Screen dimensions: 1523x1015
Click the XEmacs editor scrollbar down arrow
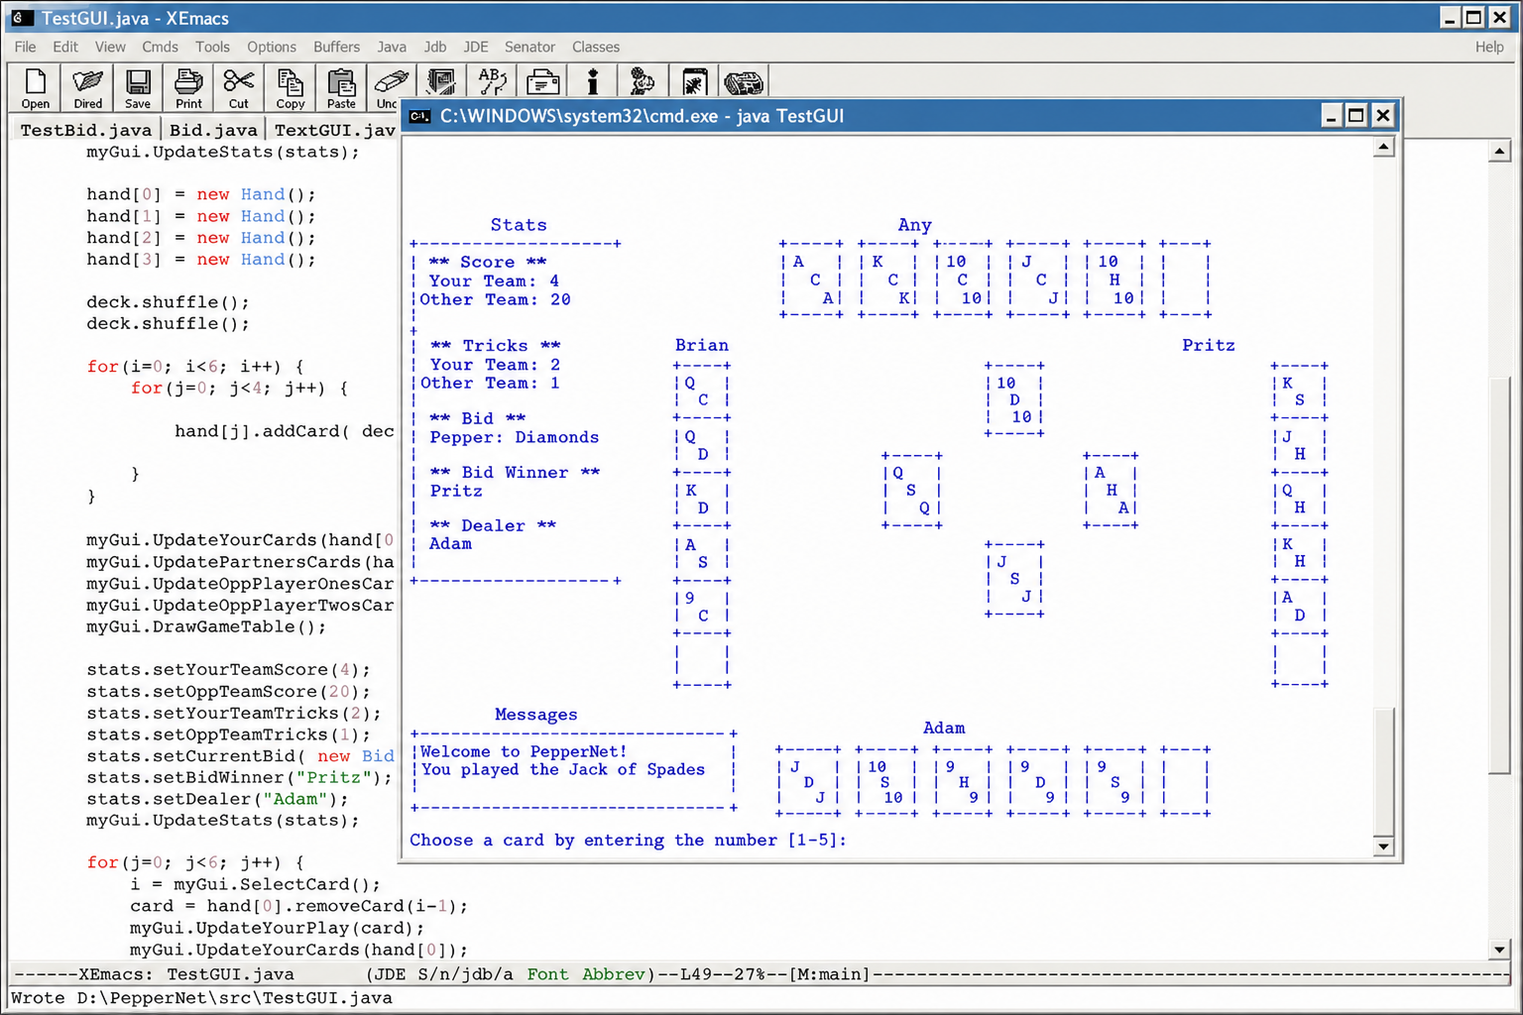(1499, 950)
